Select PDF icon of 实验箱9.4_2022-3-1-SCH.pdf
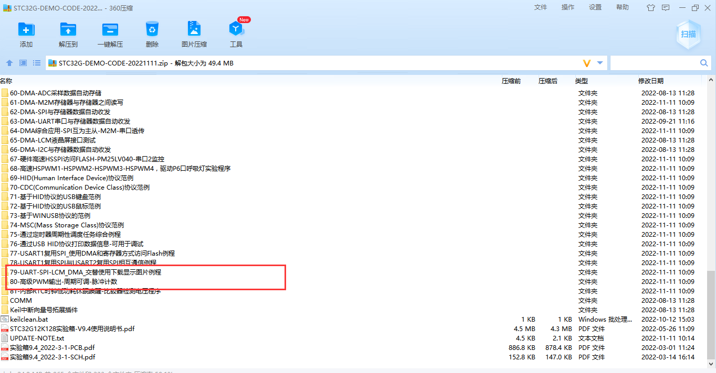 [5, 357]
